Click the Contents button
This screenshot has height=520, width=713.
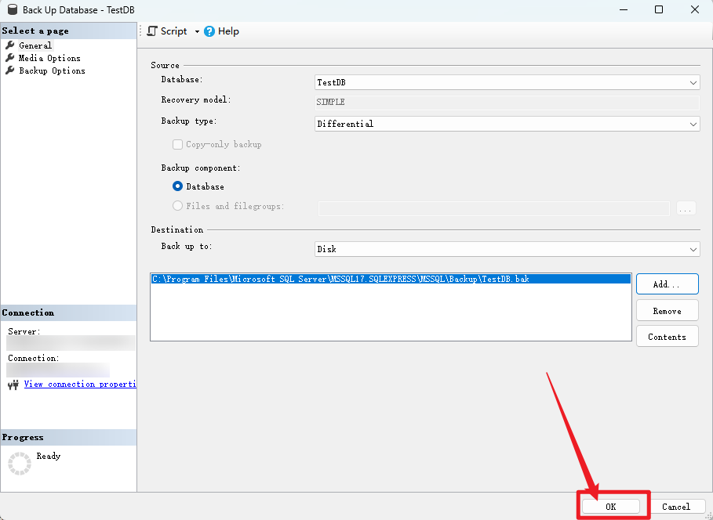tap(667, 337)
